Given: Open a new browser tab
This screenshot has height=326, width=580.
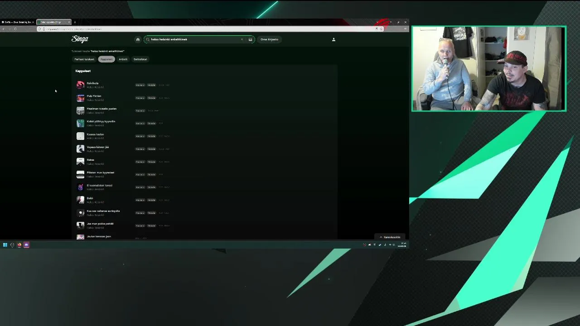Looking at the screenshot, I should coord(75,22).
